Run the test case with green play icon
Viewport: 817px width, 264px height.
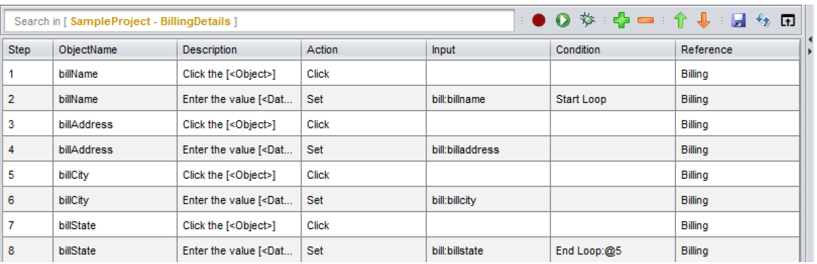point(562,21)
